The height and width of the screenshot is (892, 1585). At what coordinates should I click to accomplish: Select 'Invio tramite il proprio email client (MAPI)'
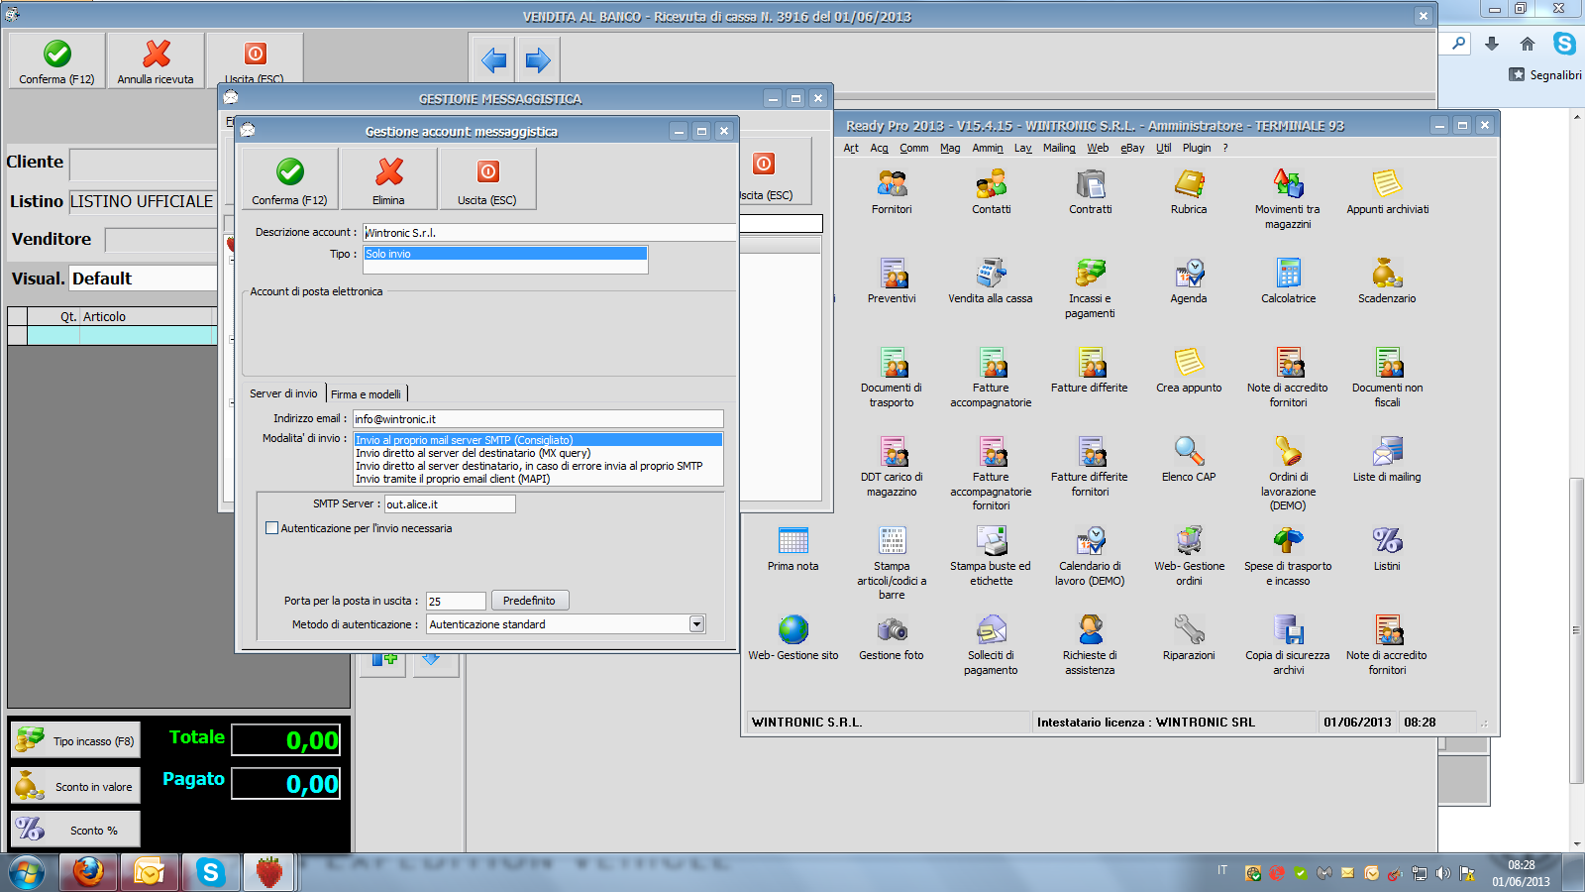click(538, 479)
